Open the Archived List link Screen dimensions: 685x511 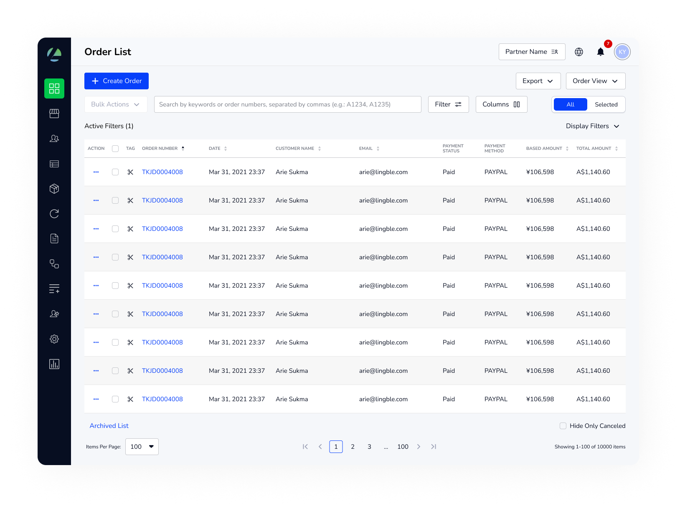pos(109,426)
